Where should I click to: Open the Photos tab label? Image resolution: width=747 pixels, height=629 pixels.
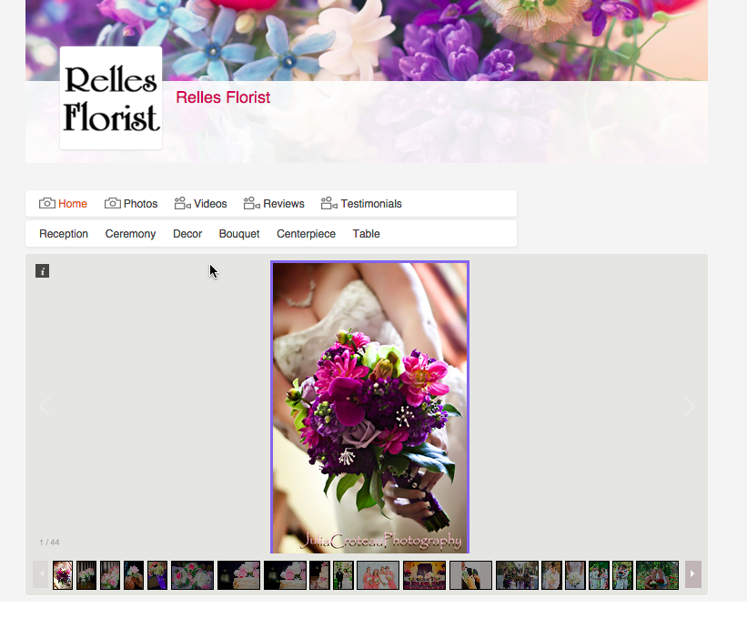(x=140, y=204)
